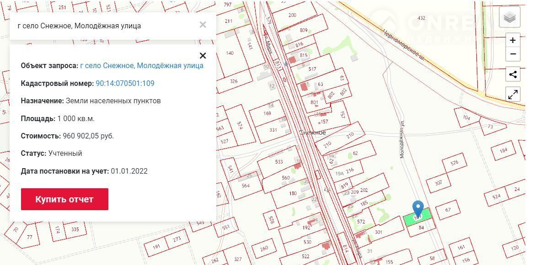
Task: Open the Снежное, Молодёжная улица object link
Action: [142, 66]
